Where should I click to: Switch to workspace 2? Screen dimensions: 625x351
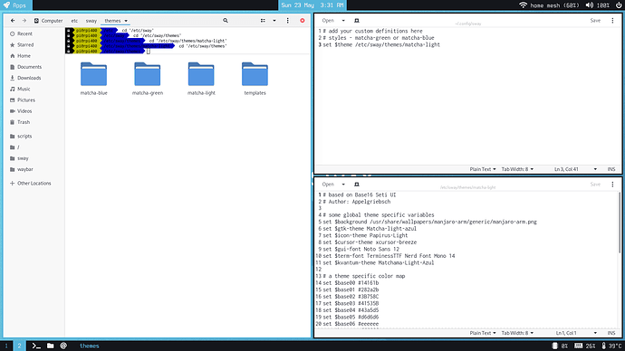coord(19,346)
